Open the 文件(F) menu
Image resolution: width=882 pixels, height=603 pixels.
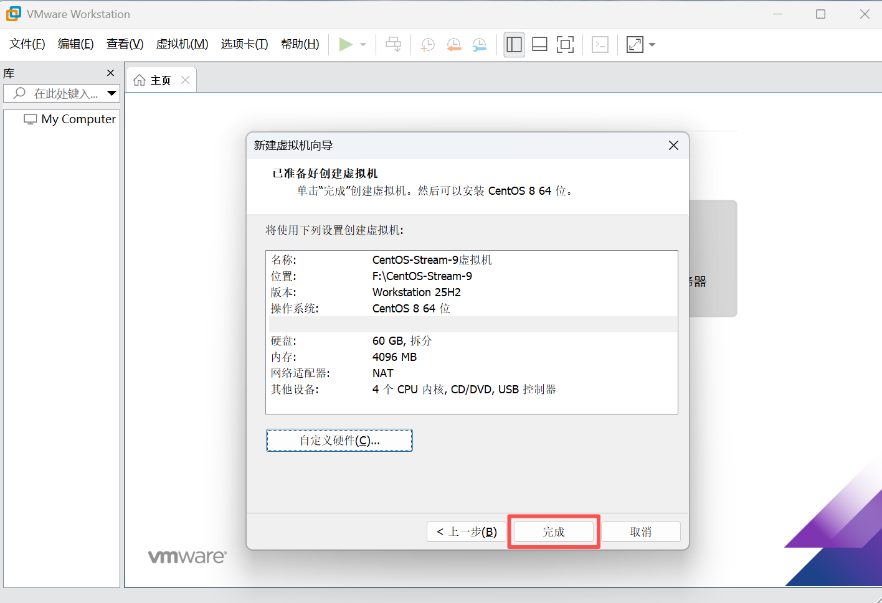27,44
